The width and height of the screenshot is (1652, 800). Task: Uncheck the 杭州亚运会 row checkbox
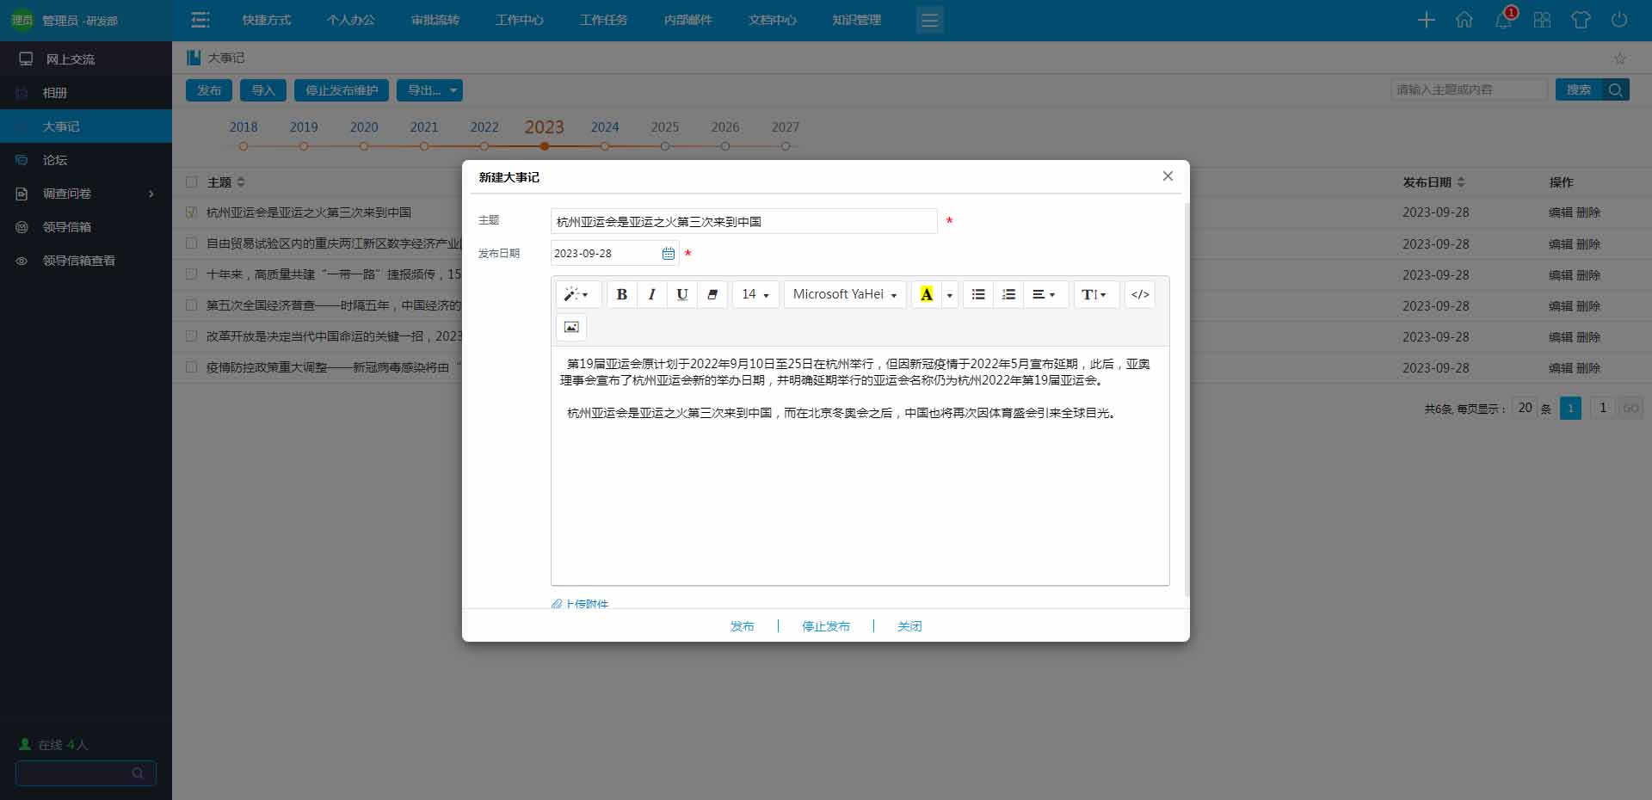(191, 212)
